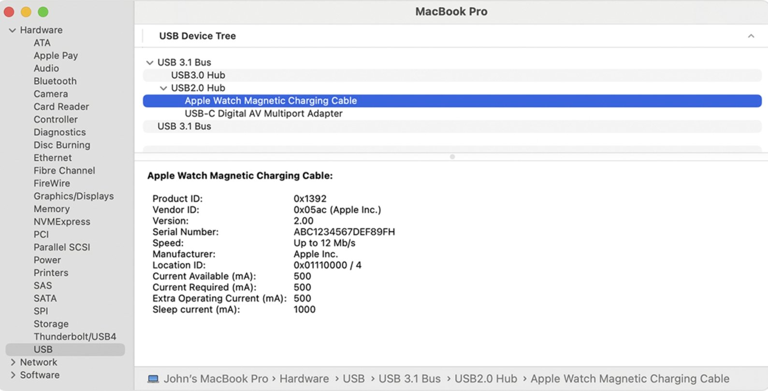Select USB3.0 Hub in device tree
The image size is (768, 391).
452,75
